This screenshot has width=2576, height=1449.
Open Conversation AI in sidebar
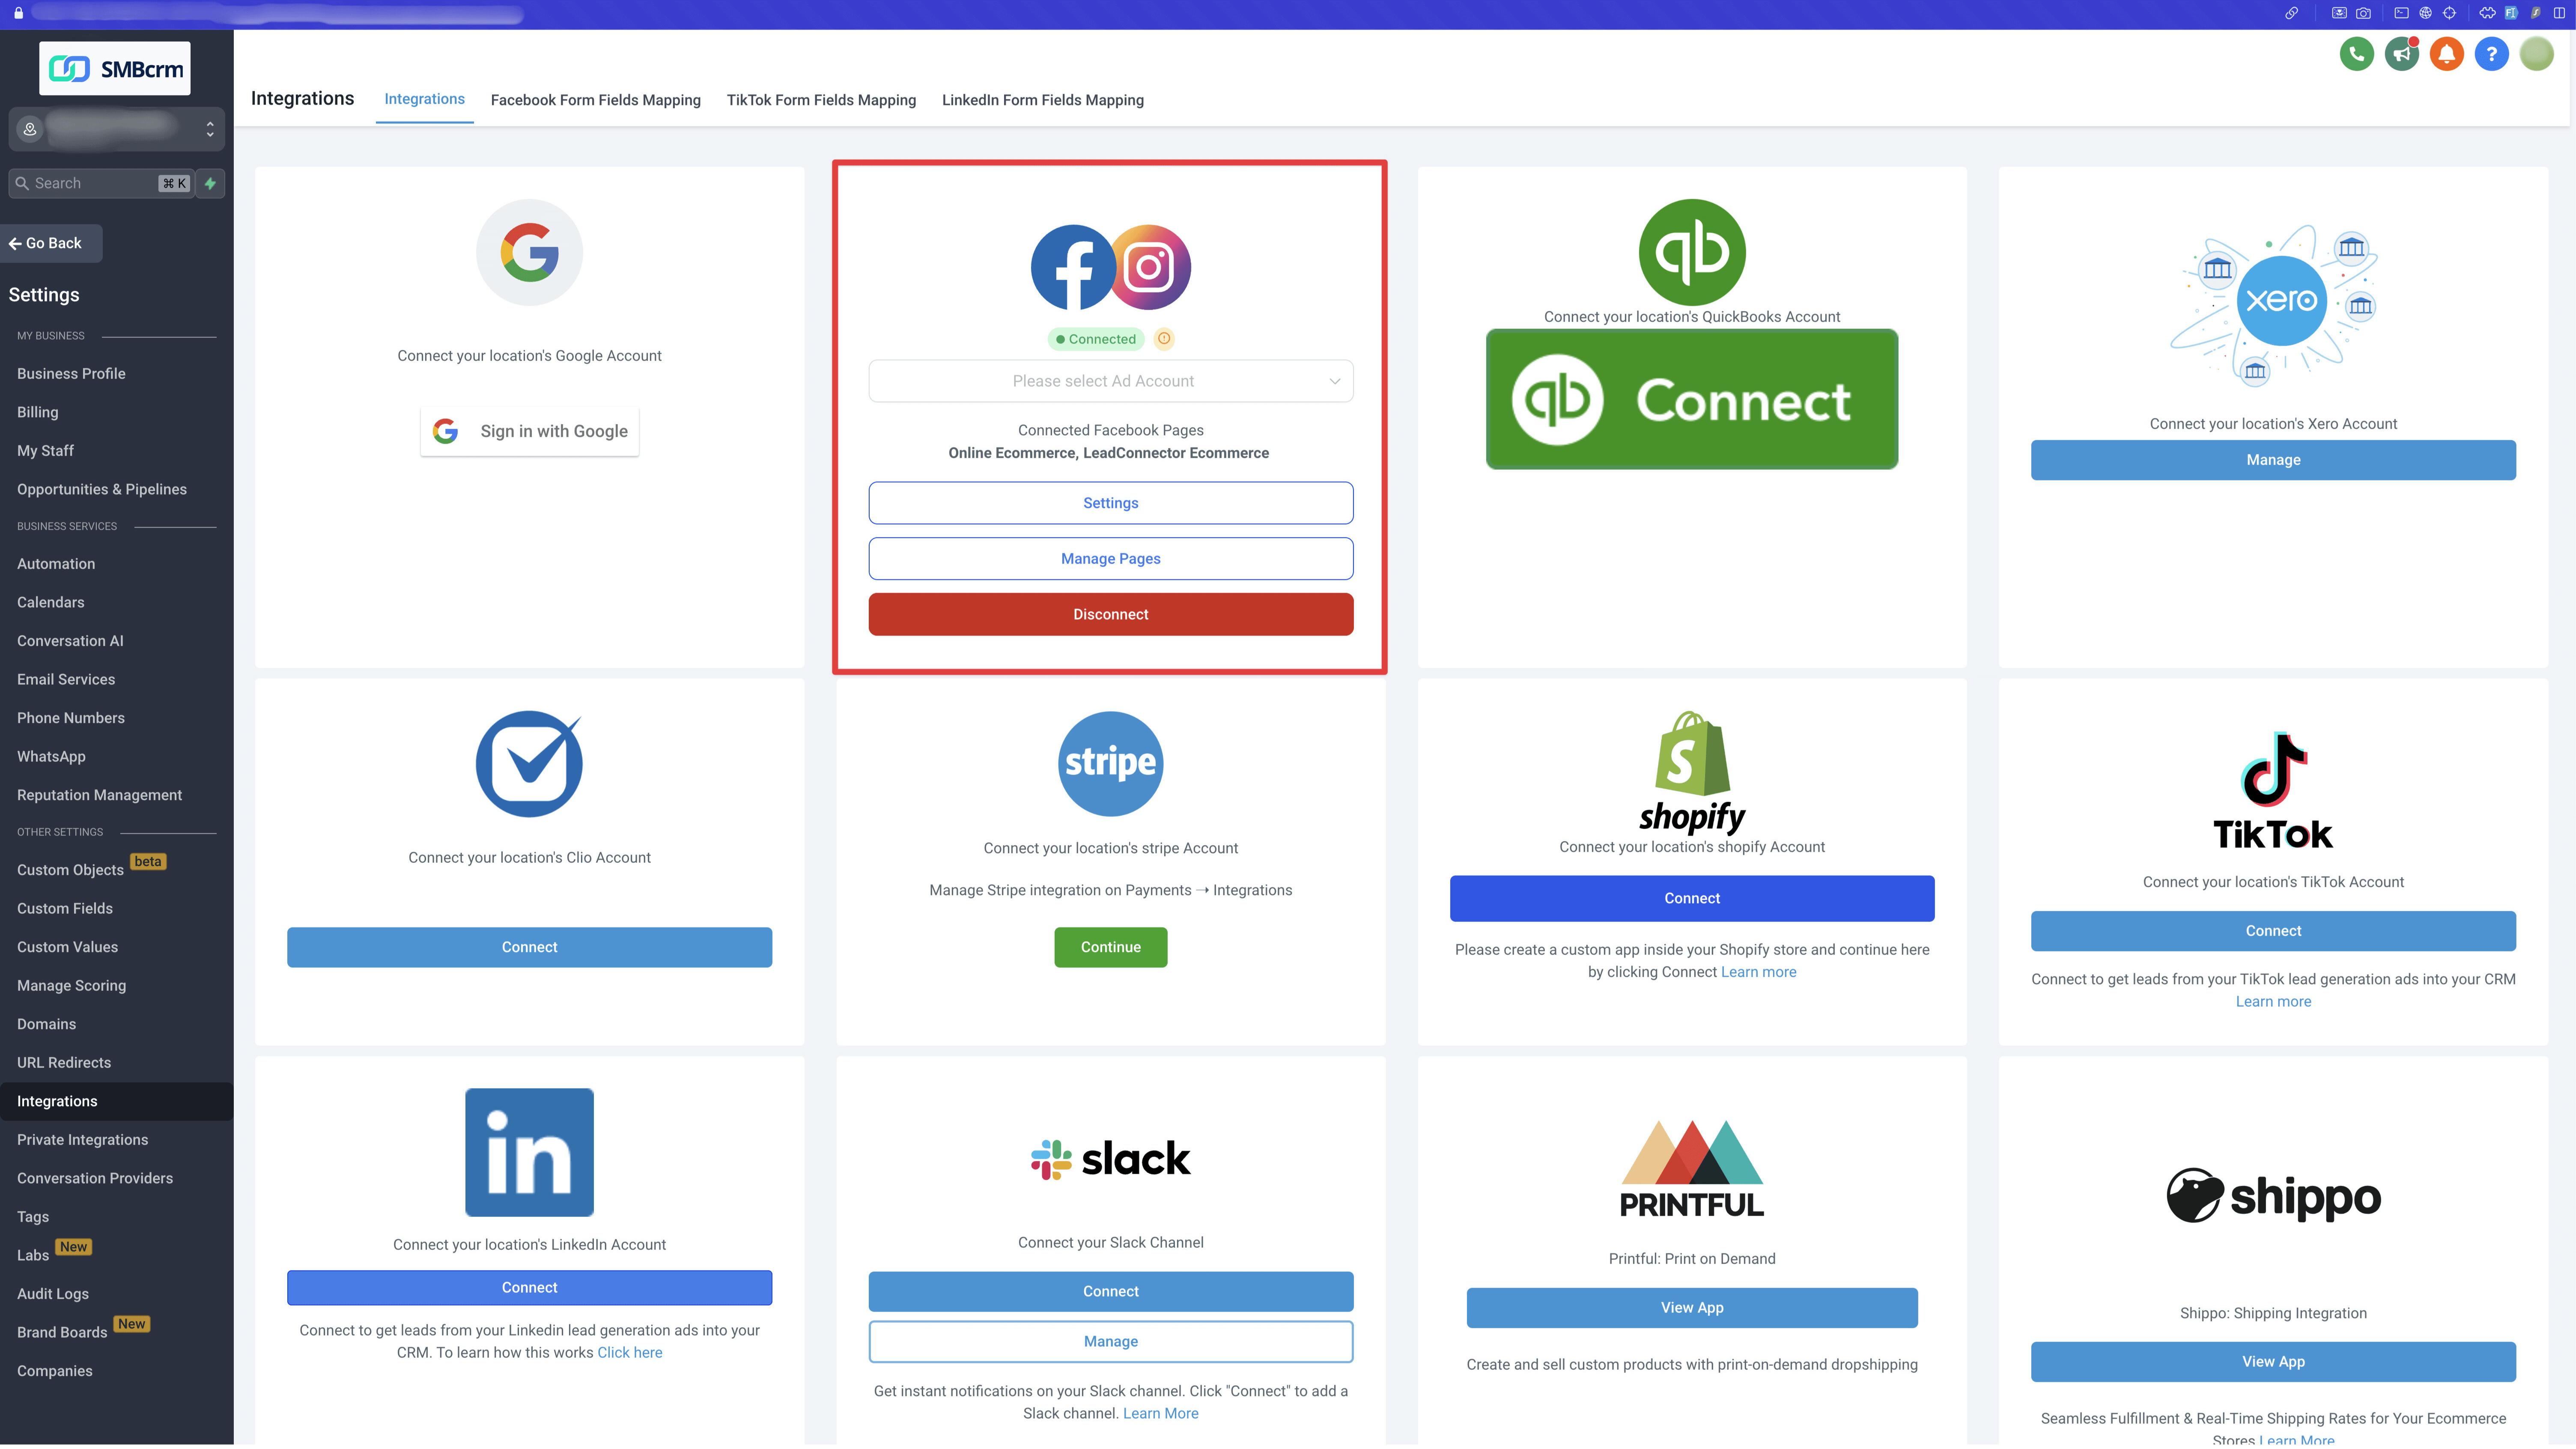click(70, 640)
